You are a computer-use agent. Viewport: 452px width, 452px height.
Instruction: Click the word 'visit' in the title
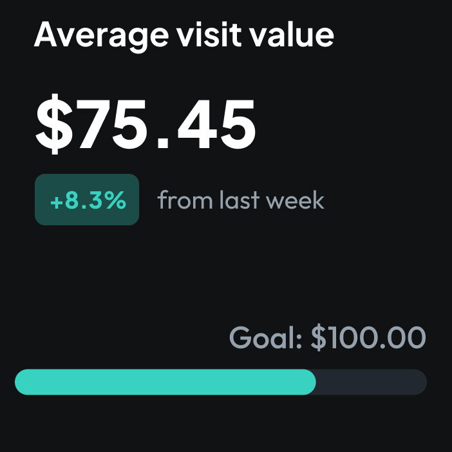pos(209,35)
